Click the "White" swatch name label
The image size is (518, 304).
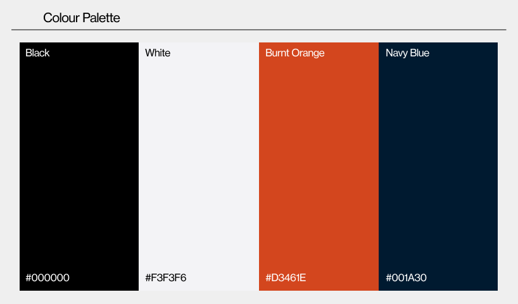coord(158,53)
